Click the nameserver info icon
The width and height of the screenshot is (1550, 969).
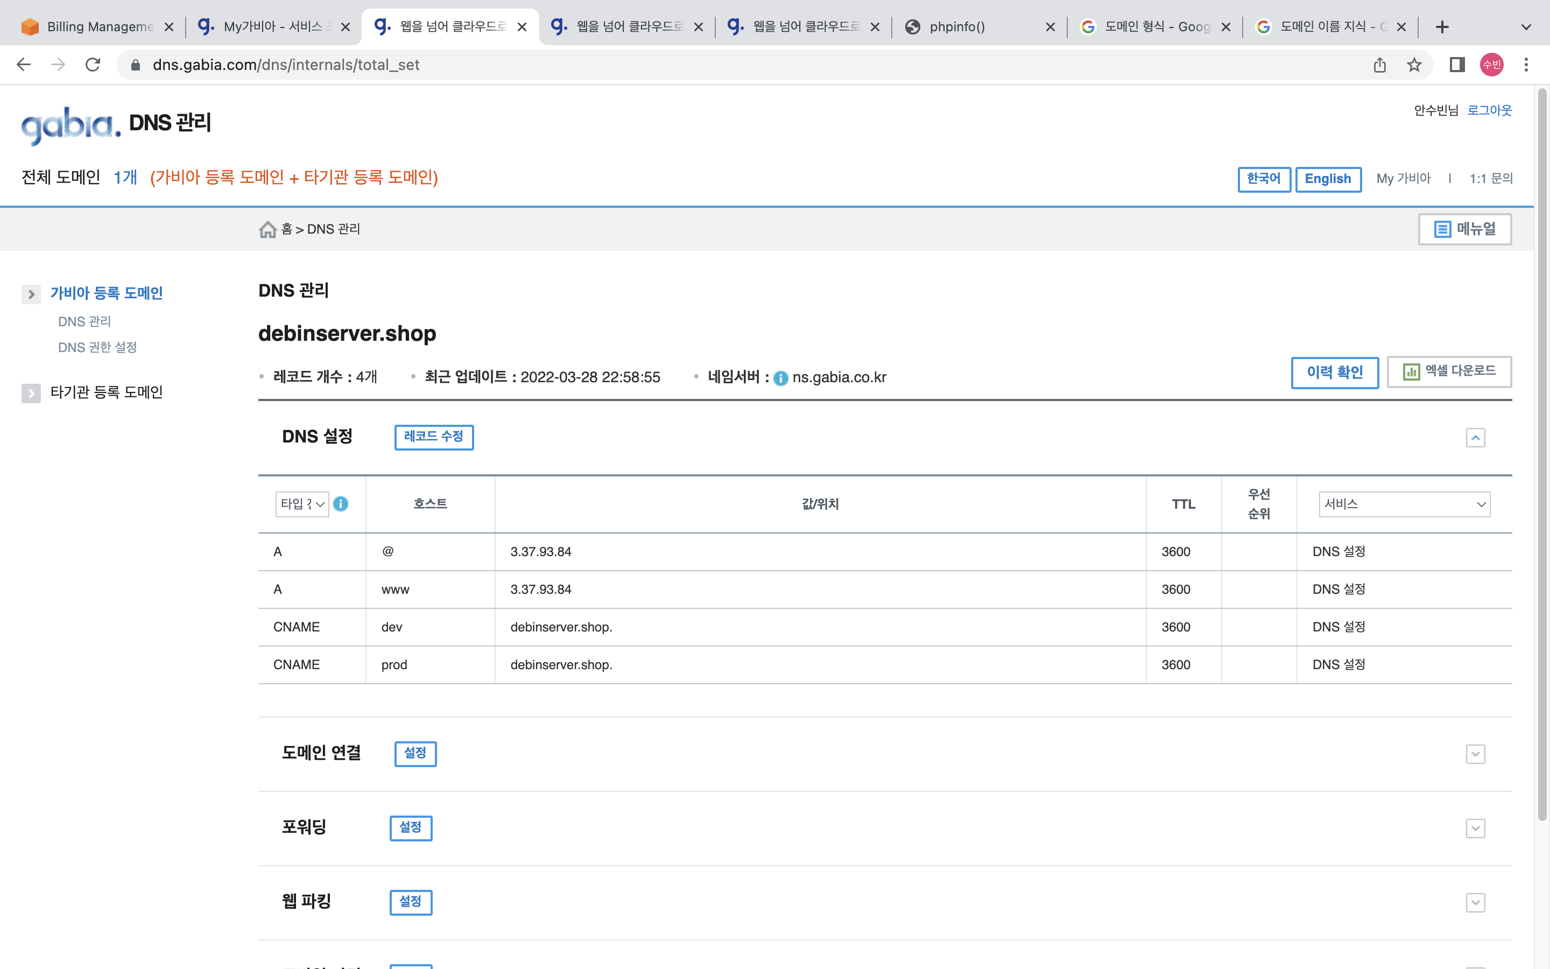[780, 378]
